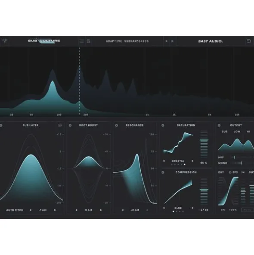Click the 0 oct value in Root Boost

89,210
